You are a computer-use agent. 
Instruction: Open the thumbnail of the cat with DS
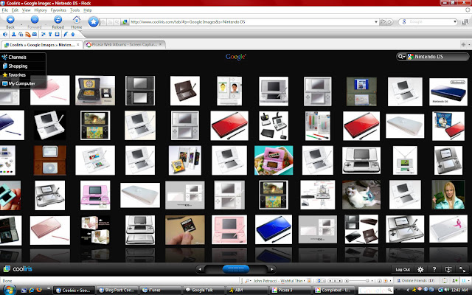361,195
